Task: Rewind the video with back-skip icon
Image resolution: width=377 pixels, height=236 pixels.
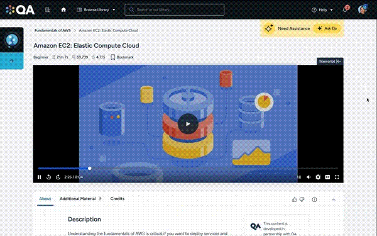Action: coord(48,177)
